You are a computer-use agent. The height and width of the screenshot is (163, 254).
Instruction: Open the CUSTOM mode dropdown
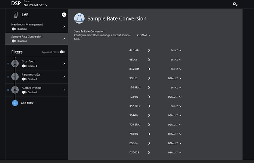tap(144, 35)
